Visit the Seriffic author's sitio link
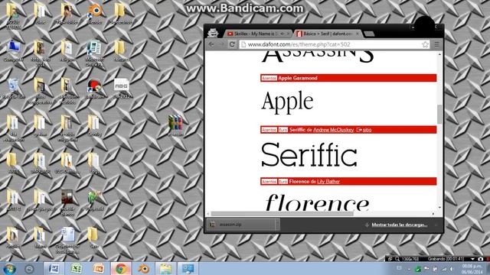The width and height of the screenshot is (490, 275). (x=367, y=130)
